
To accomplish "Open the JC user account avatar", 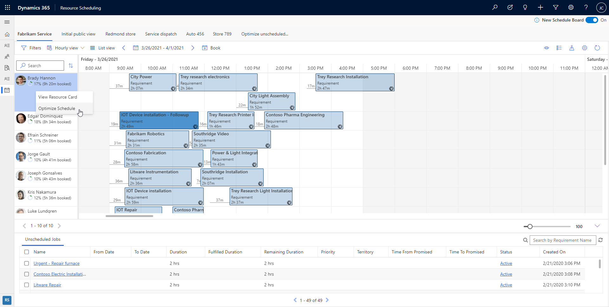I will (601, 8).
